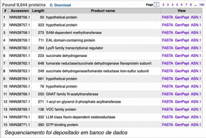Click the Length column header
This screenshot has width=206, height=138.
point(38,11)
